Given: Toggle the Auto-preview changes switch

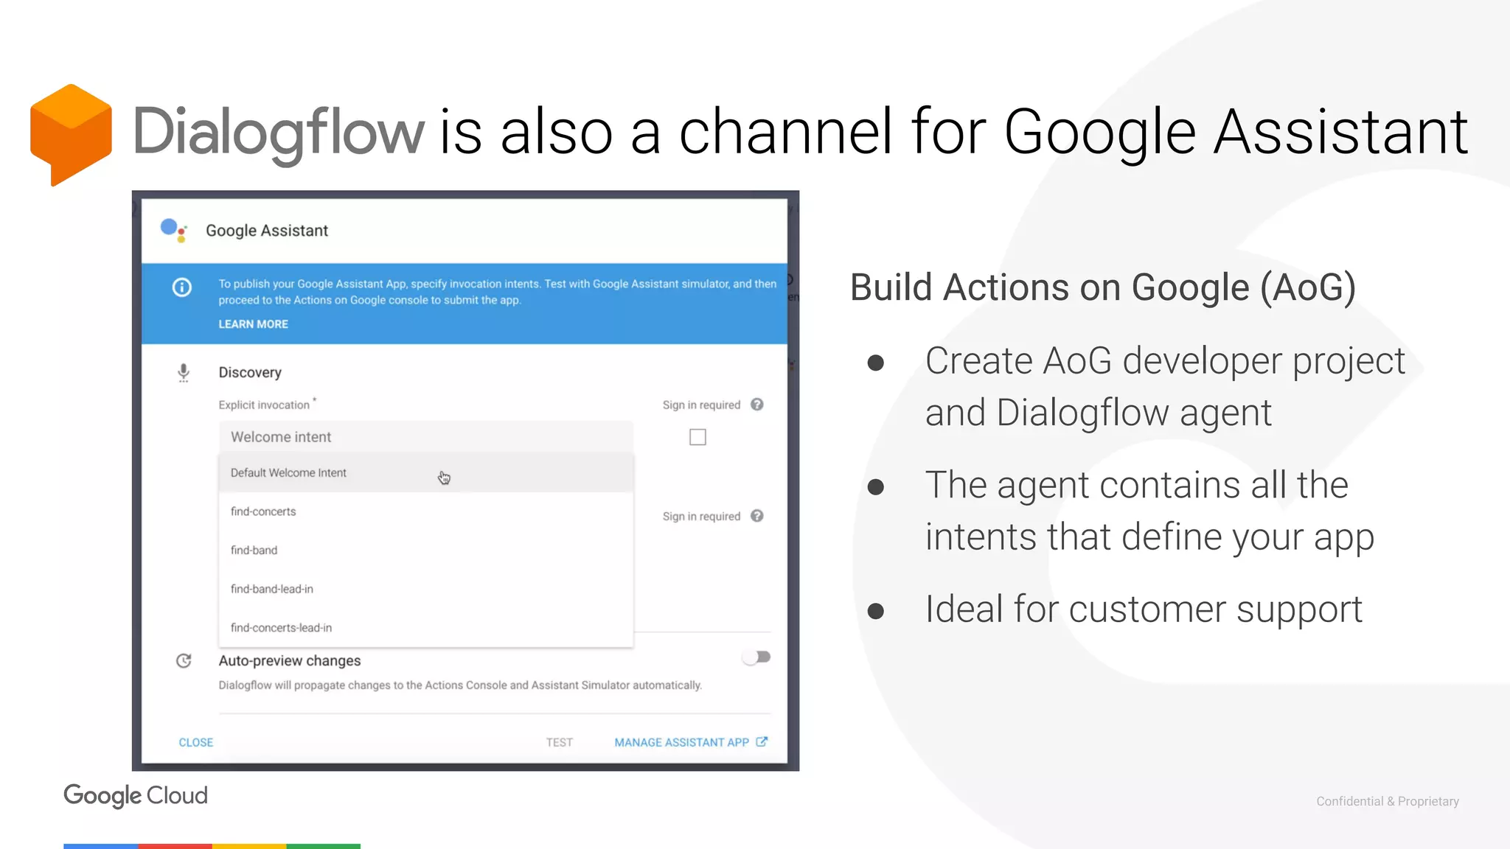Looking at the screenshot, I should tap(756, 657).
